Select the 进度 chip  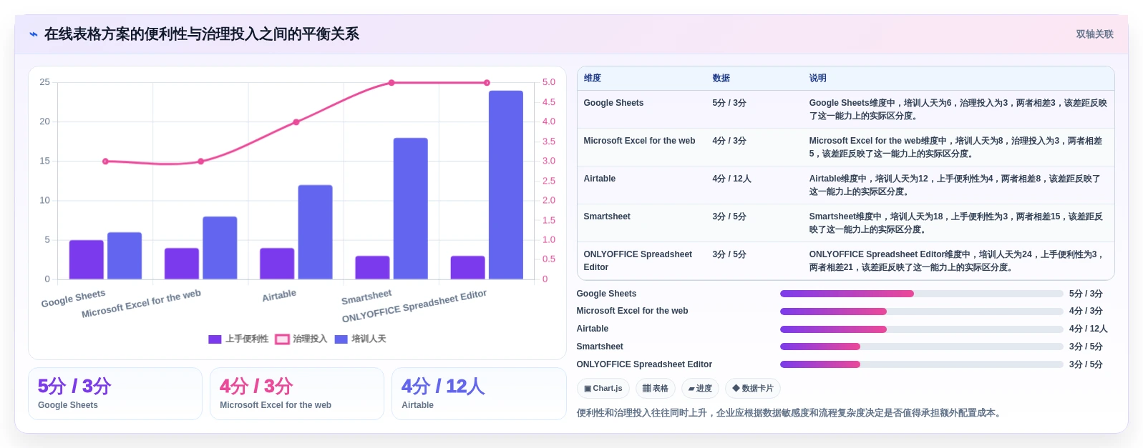pos(700,388)
